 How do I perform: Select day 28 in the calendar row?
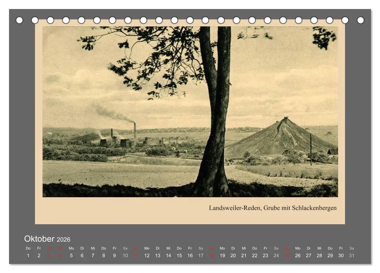pos(319,256)
